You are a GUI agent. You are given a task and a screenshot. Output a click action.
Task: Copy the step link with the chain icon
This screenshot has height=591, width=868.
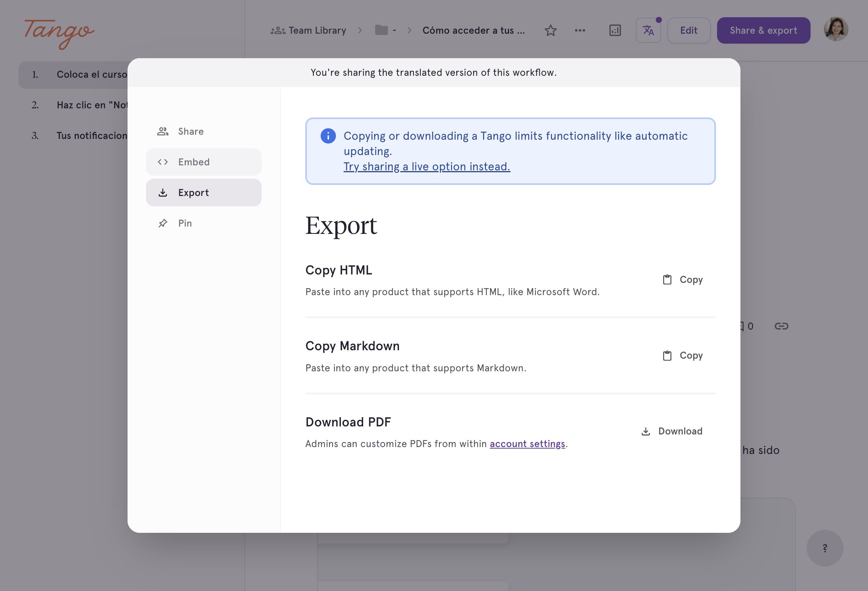[x=781, y=326]
